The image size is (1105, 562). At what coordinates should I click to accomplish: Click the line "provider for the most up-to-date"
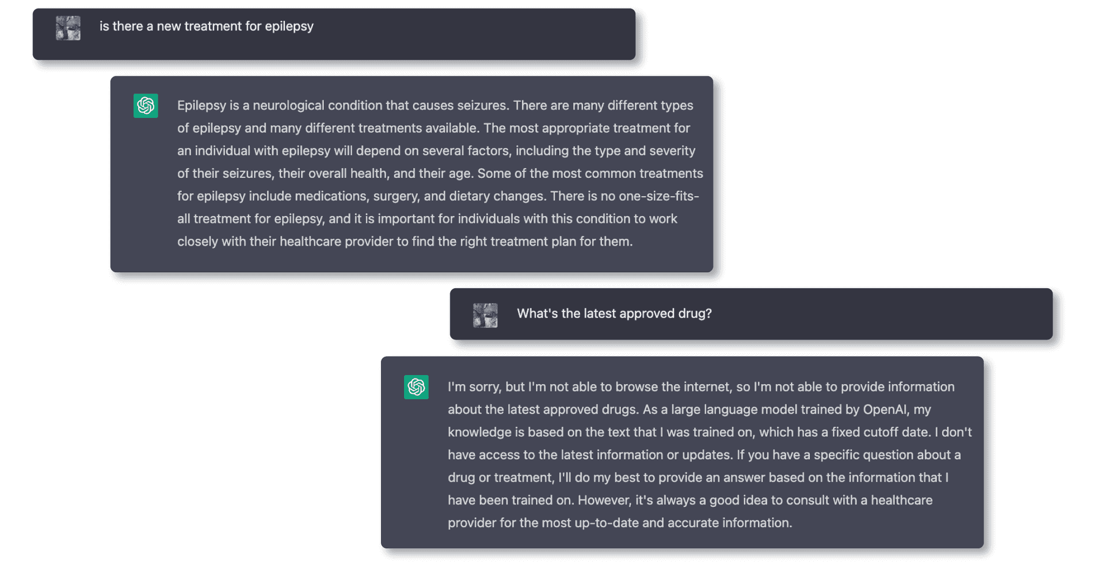pos(620,523)
